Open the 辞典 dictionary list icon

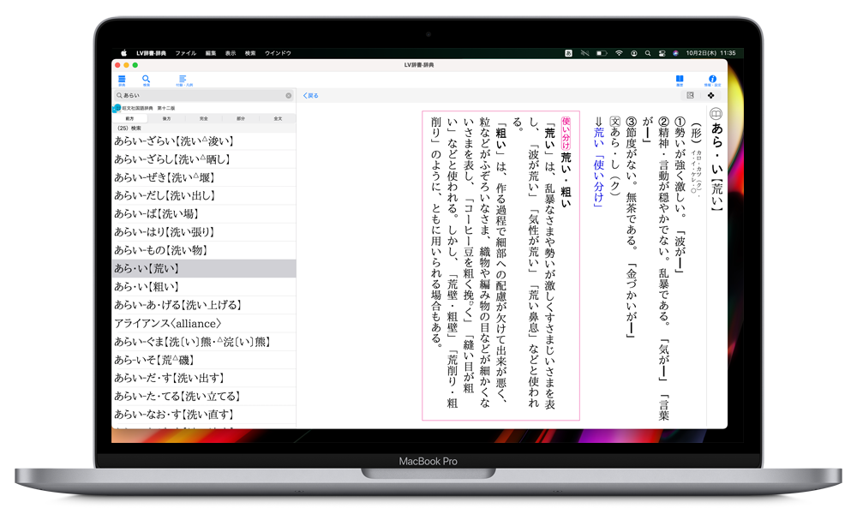point(122,80)
